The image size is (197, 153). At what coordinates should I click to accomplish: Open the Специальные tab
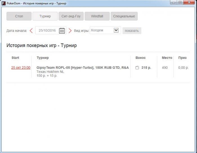(124, 16)
